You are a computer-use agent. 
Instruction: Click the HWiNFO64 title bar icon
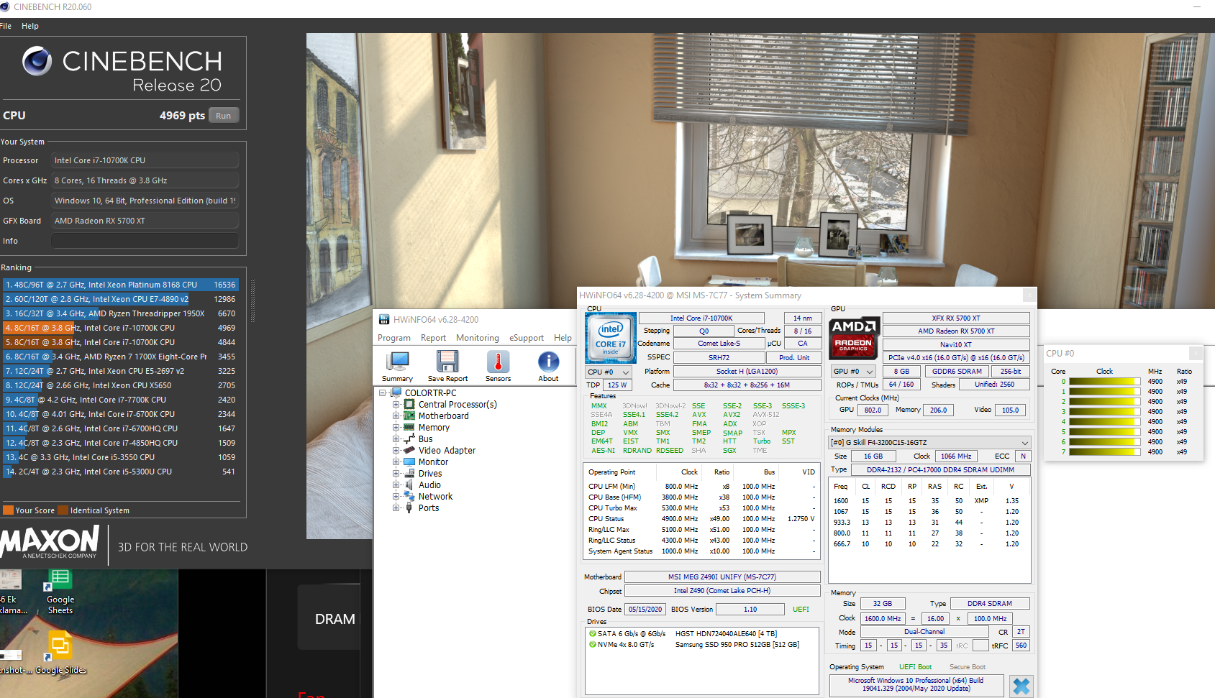tap(384, 319)
